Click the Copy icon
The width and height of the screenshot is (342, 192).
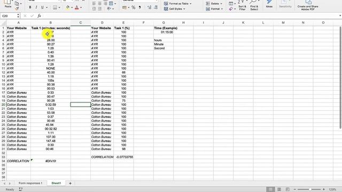[17, 4]
